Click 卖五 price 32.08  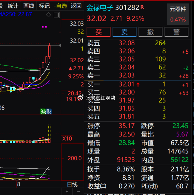pos(127,43)
